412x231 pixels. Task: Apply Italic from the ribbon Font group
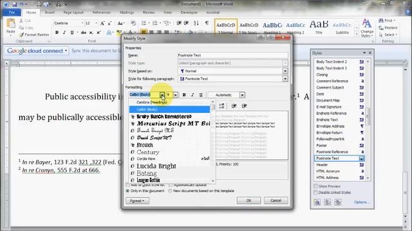click(x=64, y=33)
